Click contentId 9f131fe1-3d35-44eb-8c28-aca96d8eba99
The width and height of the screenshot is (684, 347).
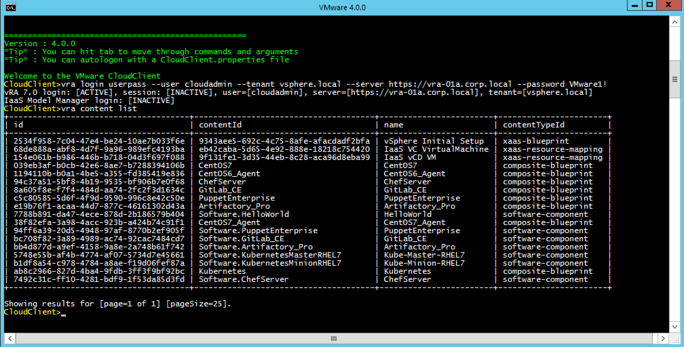(x=284, y=157)
